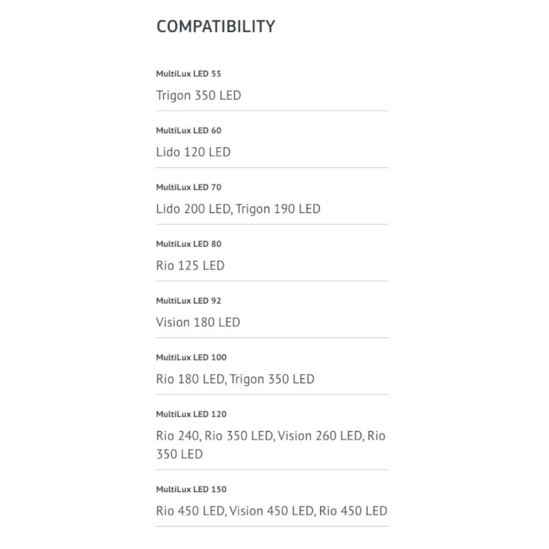Click the MultiLux LED 100 label
Viewport: 549px width, 549px height.
point(191,357)
